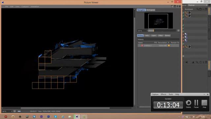Click the round zoom-fit icon beside the Navigator slider
This screenshot has width=211, height=119.
[x=178, y=30]
